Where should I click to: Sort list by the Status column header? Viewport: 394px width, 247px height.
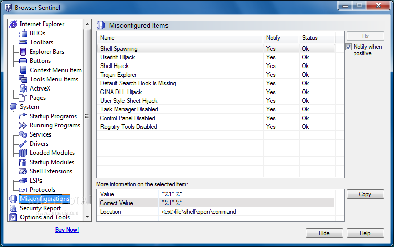pos(317,38)
